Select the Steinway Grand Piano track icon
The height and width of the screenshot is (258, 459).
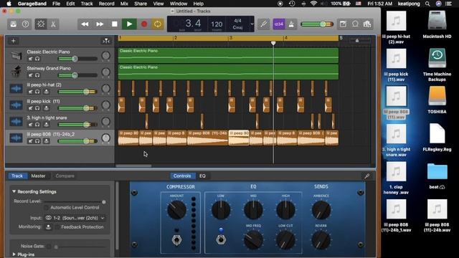(x=16, y=72)
